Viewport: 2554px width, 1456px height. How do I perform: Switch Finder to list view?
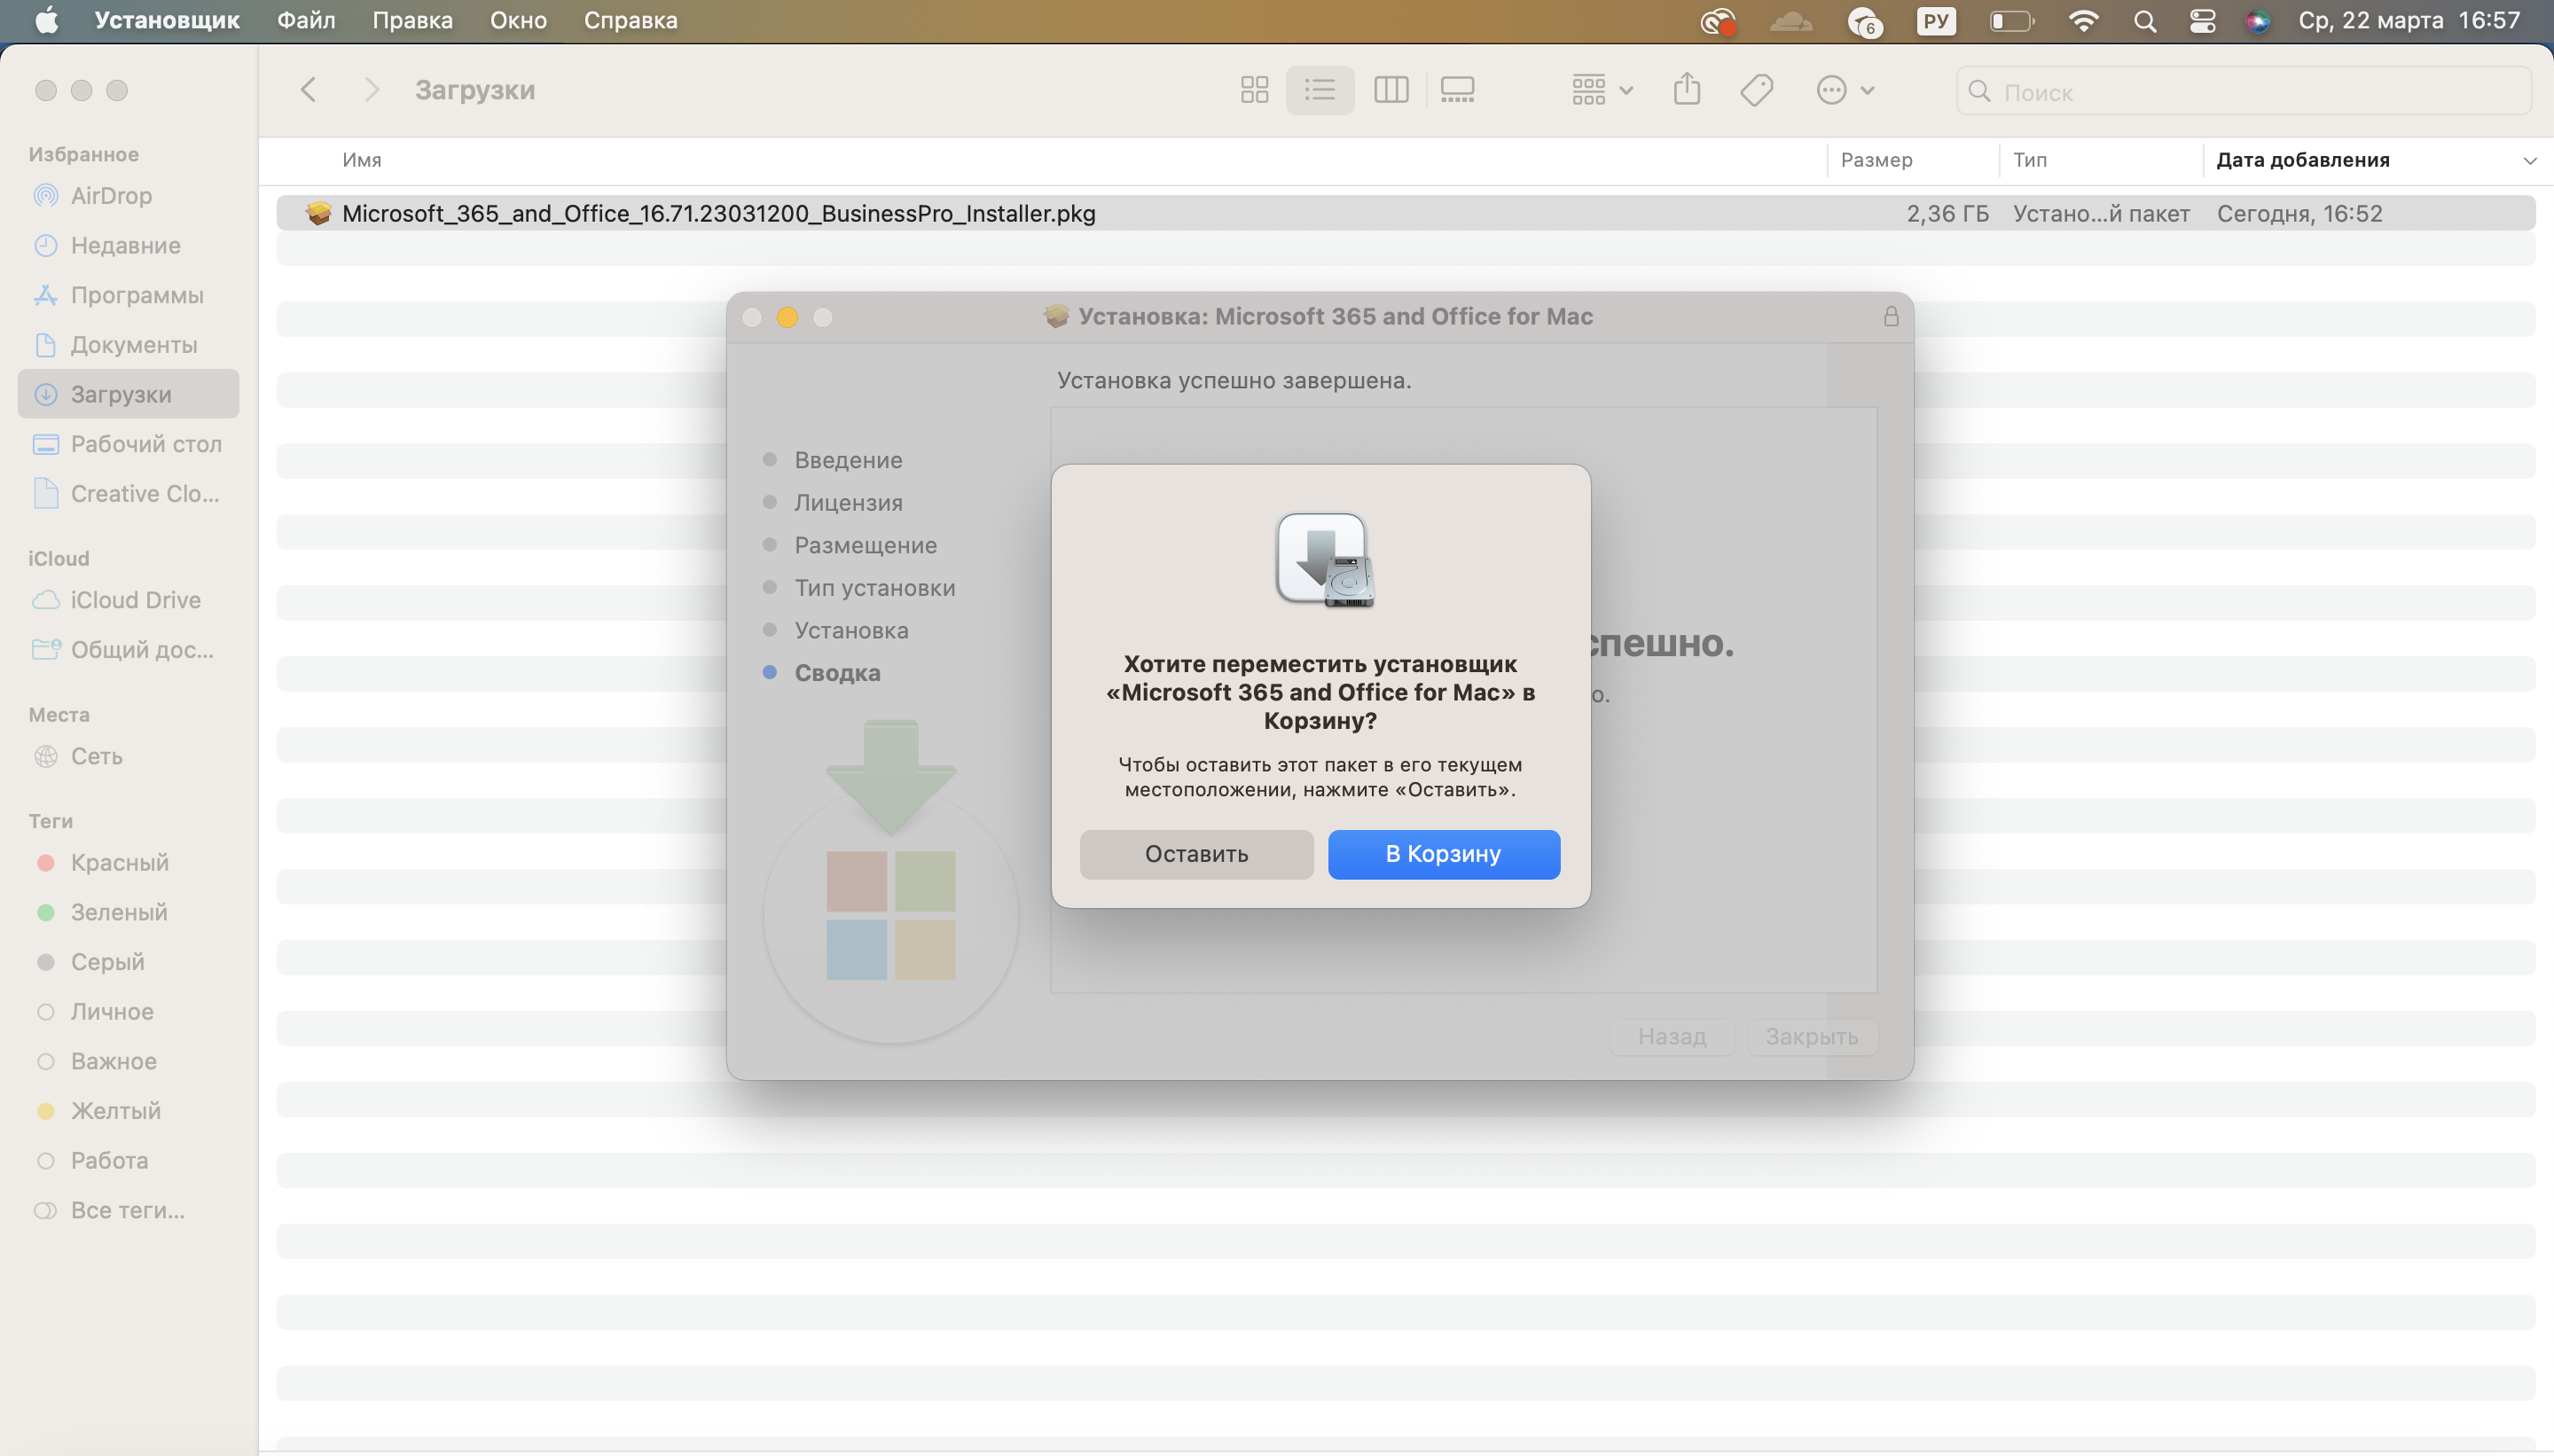[1320, 90]
